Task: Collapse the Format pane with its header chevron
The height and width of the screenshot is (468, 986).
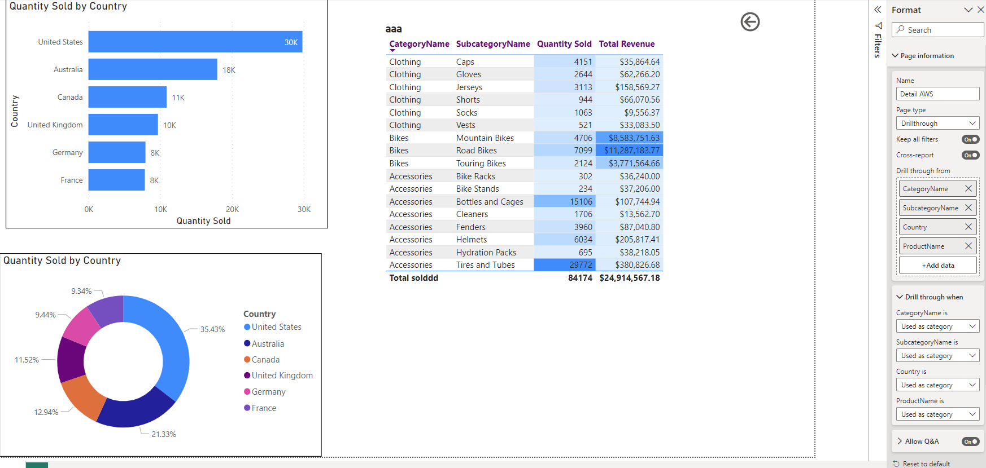Action: click(x=968, y=10)
